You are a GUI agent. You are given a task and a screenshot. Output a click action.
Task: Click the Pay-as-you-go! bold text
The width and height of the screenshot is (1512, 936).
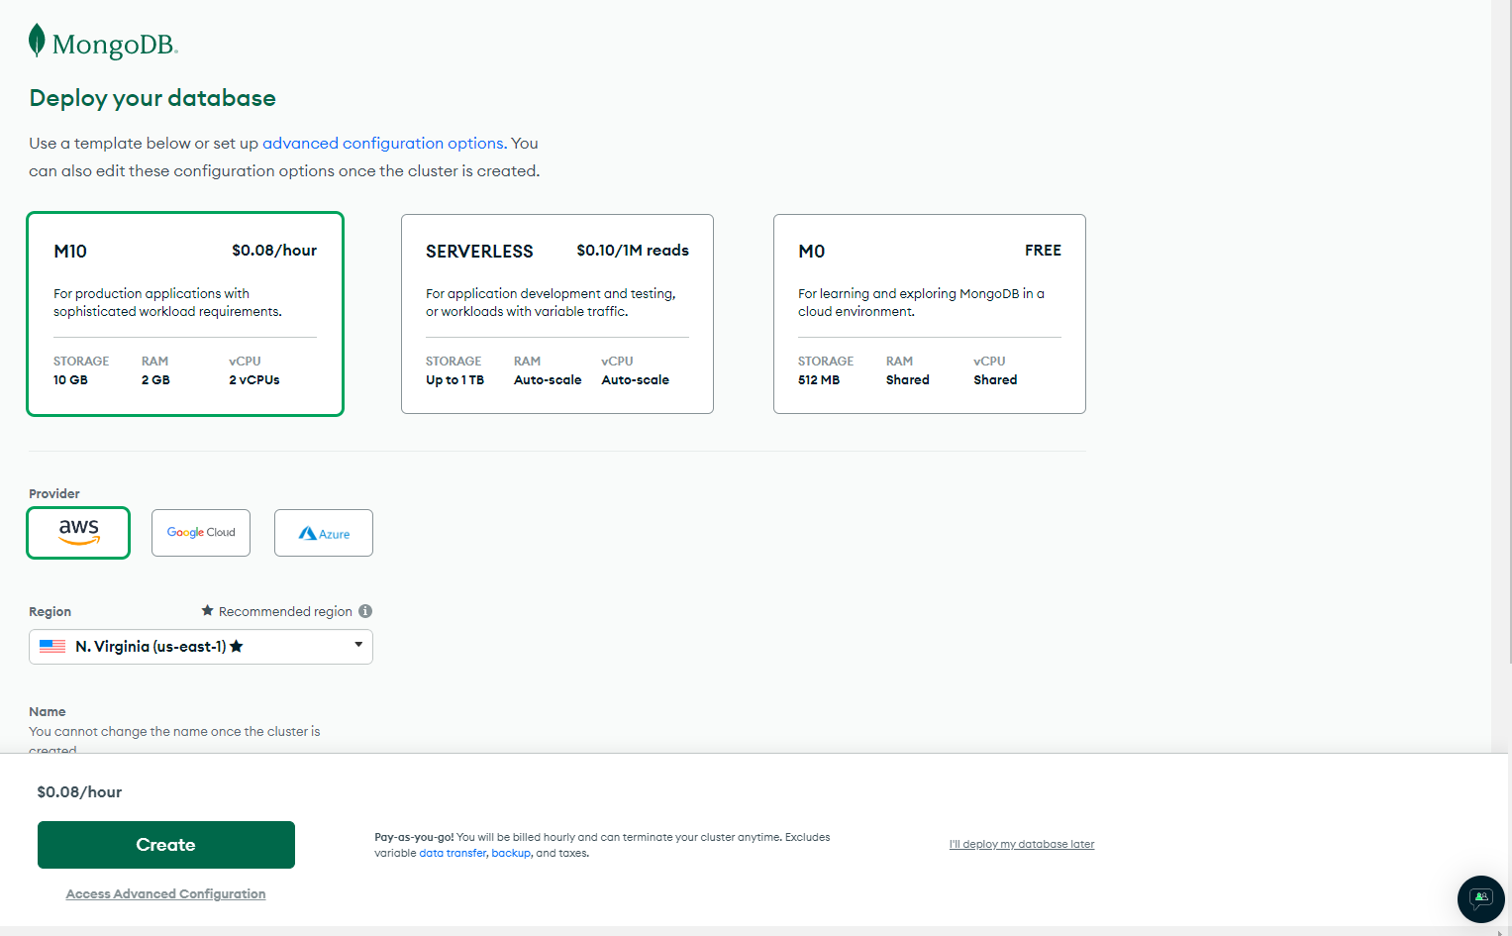(414, 837)
